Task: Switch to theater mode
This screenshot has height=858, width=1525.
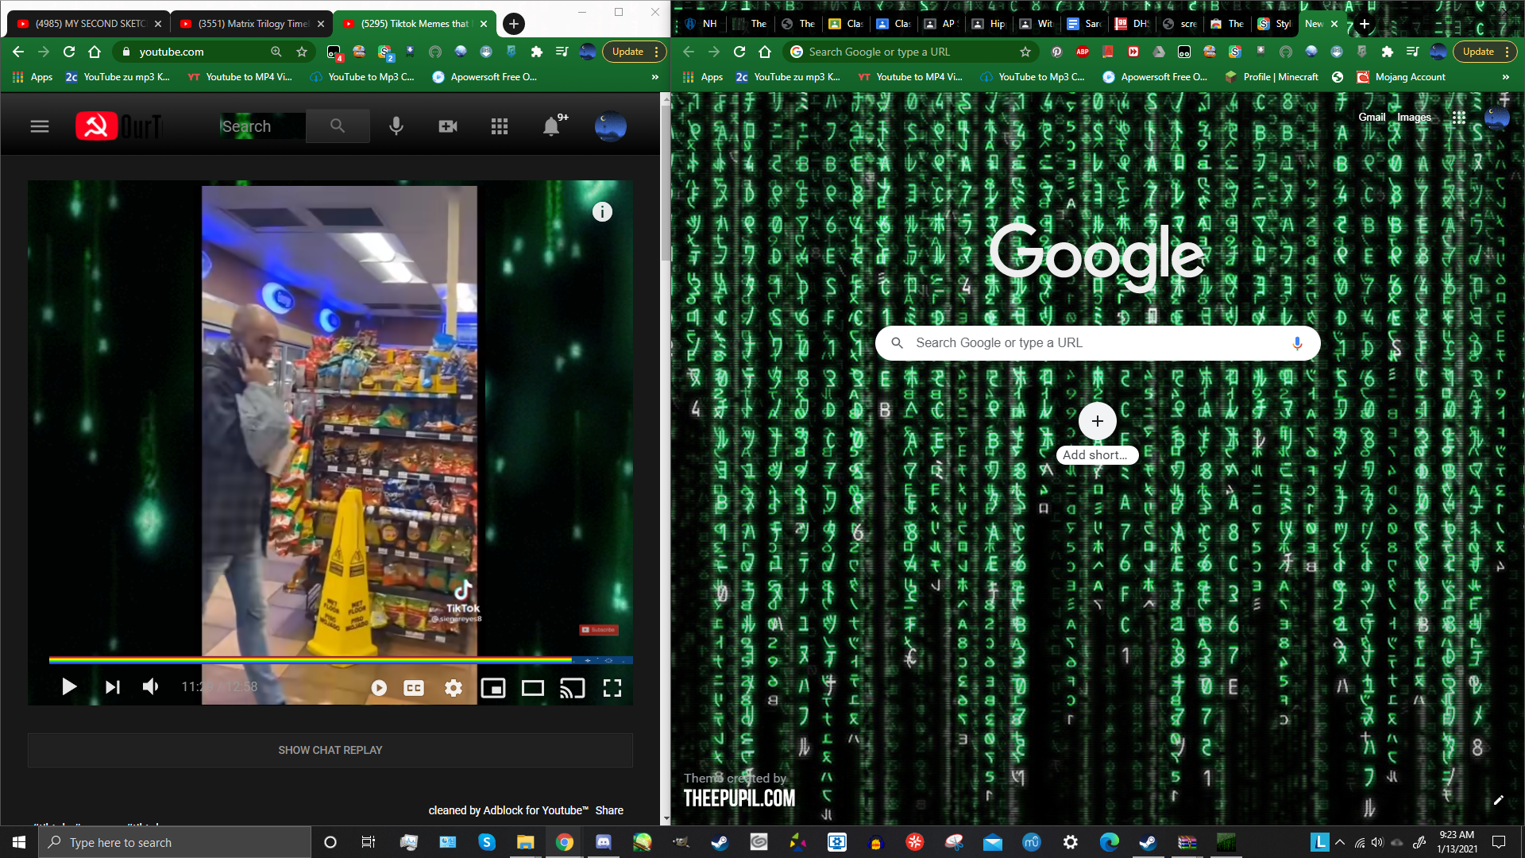Action: [x=533, y=688]
